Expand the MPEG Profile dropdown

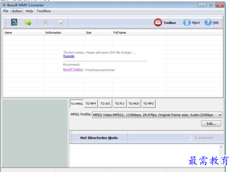click(220, 115)
